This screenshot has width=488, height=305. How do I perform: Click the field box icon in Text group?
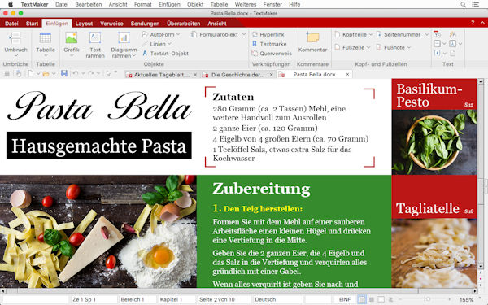point(437,44)
